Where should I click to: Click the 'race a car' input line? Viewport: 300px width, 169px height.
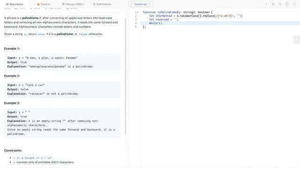coord(26,85)
